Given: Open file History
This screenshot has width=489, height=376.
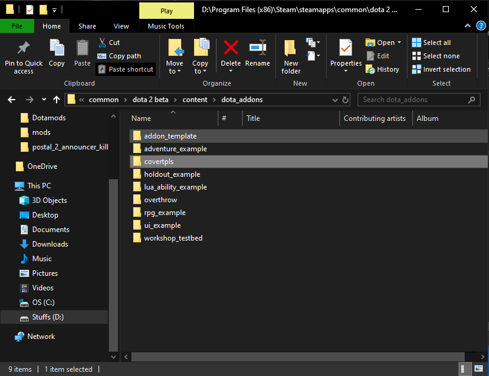Looking at the screenshot, I should pyautogui.click(x=383, y=69).
